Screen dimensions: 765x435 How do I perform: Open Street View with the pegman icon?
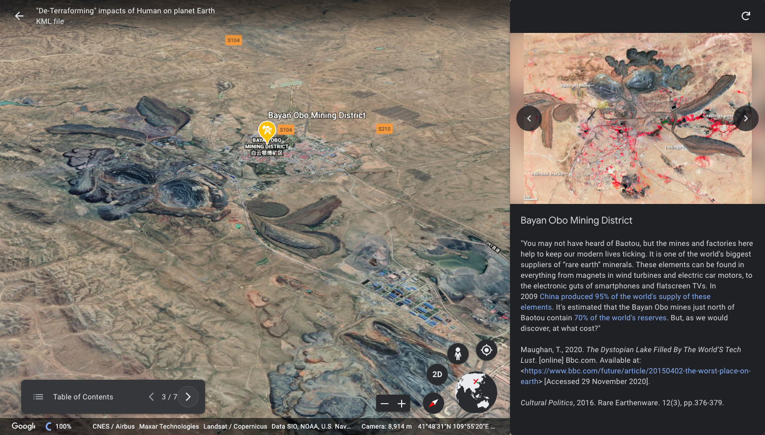(457, 353)
